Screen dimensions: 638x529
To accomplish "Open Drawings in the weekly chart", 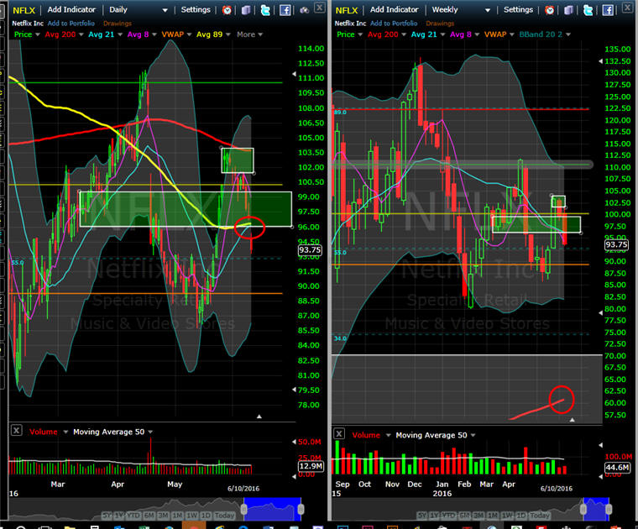I will click(x=441, y=24).
